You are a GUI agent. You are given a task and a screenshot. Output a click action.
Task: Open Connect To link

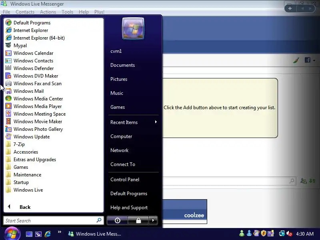[x=123, y=164]
